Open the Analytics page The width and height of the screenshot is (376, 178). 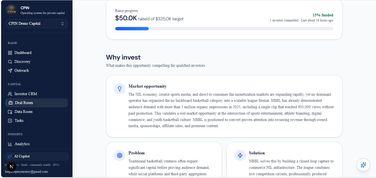(37, 144)
